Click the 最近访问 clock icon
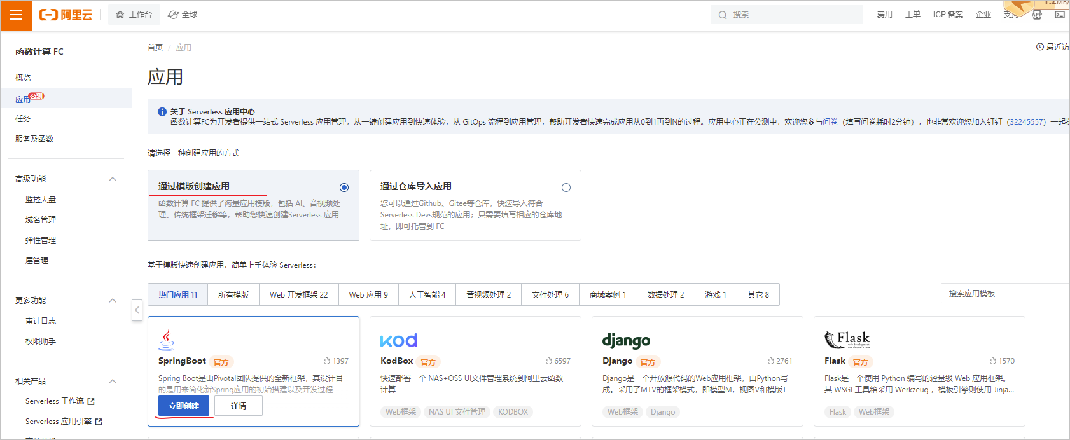This screenshot has height=440, width=1070. (1040, 47)
